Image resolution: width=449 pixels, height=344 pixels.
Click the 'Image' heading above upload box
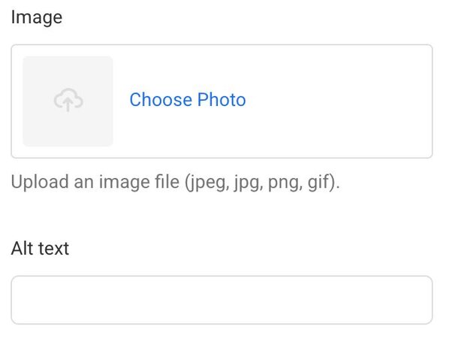tap(37, 18)
